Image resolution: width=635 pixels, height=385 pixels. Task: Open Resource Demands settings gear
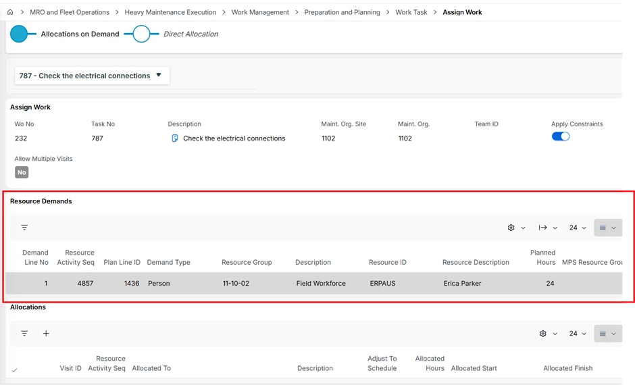(511, 228)
